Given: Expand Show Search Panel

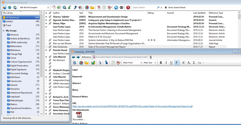Looking at the screenshot, I should [x=175, y=7].
